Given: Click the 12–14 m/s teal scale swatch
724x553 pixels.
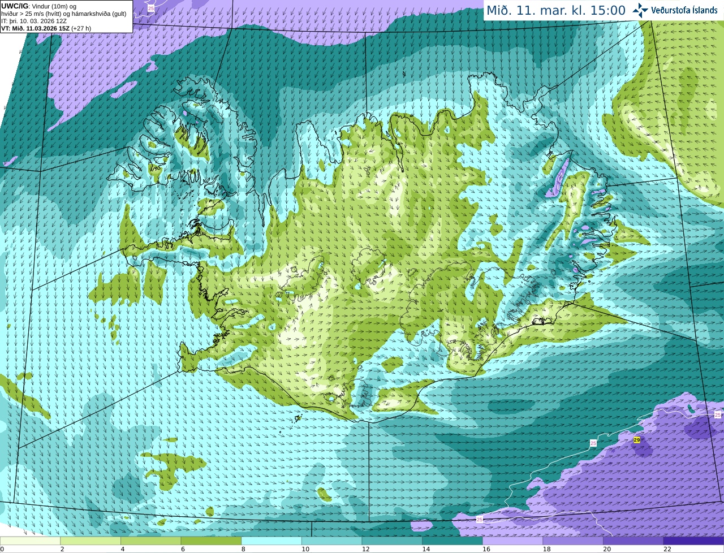Looking at the screenshot, I should 392,541.
